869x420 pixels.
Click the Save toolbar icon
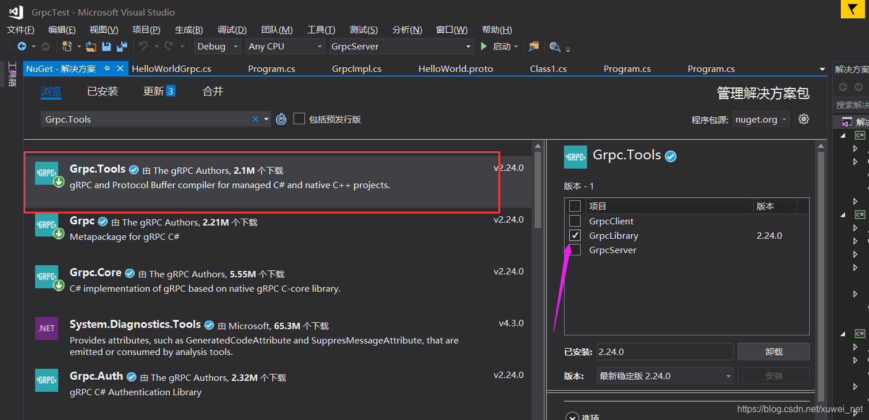(106, 46)
